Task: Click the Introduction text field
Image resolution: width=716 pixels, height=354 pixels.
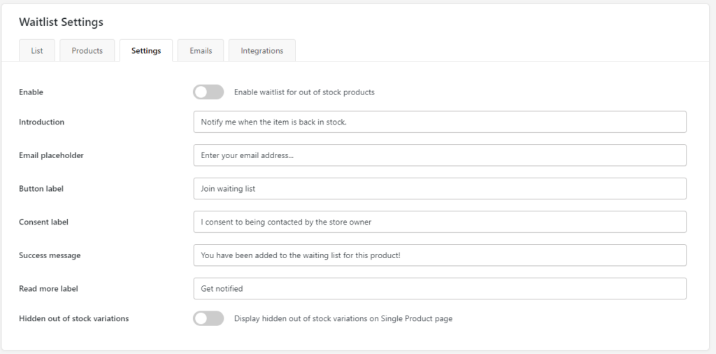Action: point(440,122)
